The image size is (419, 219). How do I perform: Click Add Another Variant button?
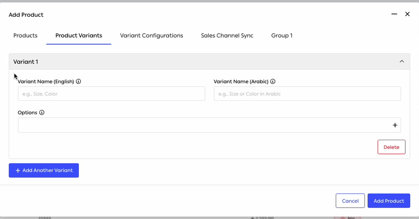click(x=44, y=170)
